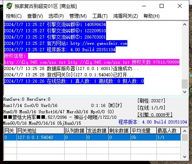Click the log pane scroll down arrow
Viewport: 192px width, 164px height.
pyautogui.click(x=185, y=92)
